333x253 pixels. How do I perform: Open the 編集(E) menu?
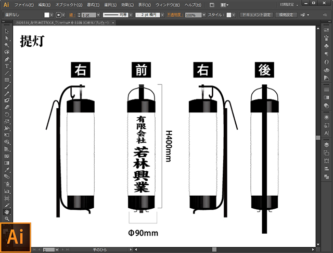[x=44, y=5]
